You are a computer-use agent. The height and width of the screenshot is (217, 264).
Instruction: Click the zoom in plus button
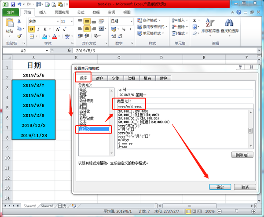pyautogui.click(x=253, y=211)
